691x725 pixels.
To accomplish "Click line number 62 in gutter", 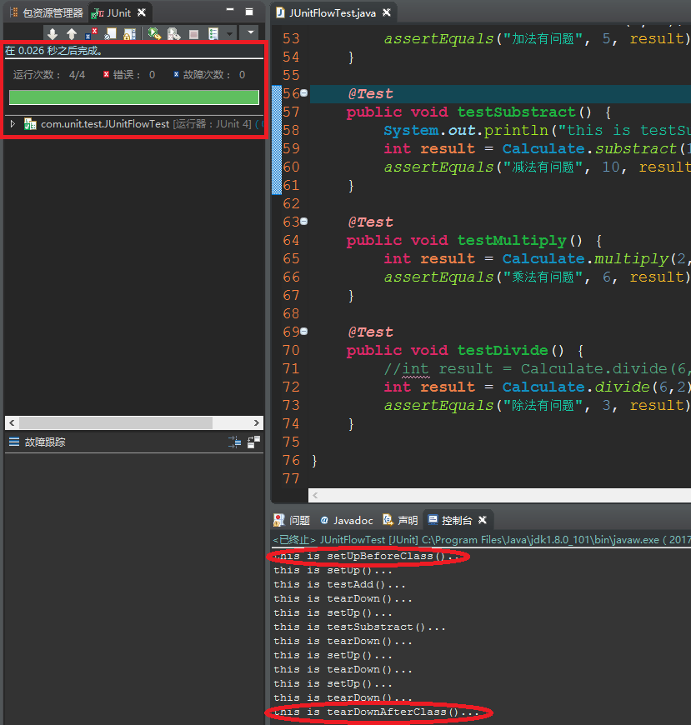I will (292, 203).
